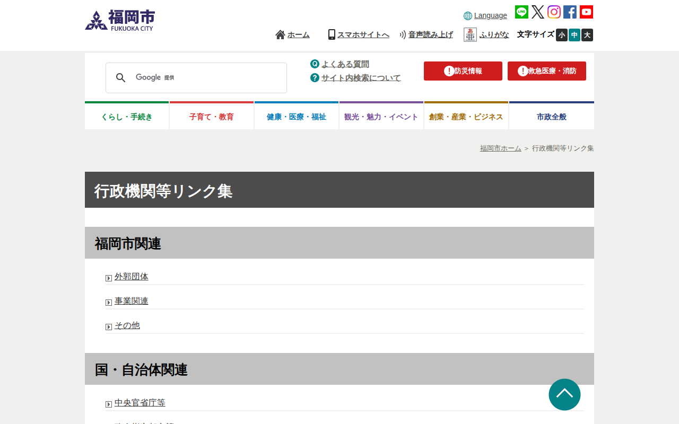Jump back to top with the round arrow button
The width and height of the screenshot is (679, 424).
(564, 394)
